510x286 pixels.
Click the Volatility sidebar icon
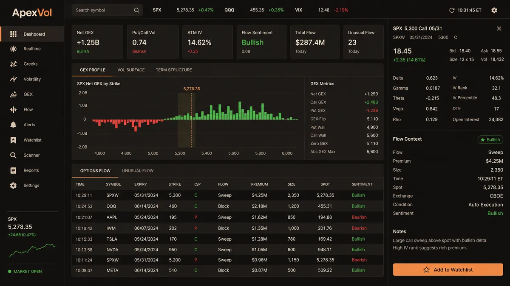(x=13, y=79)
